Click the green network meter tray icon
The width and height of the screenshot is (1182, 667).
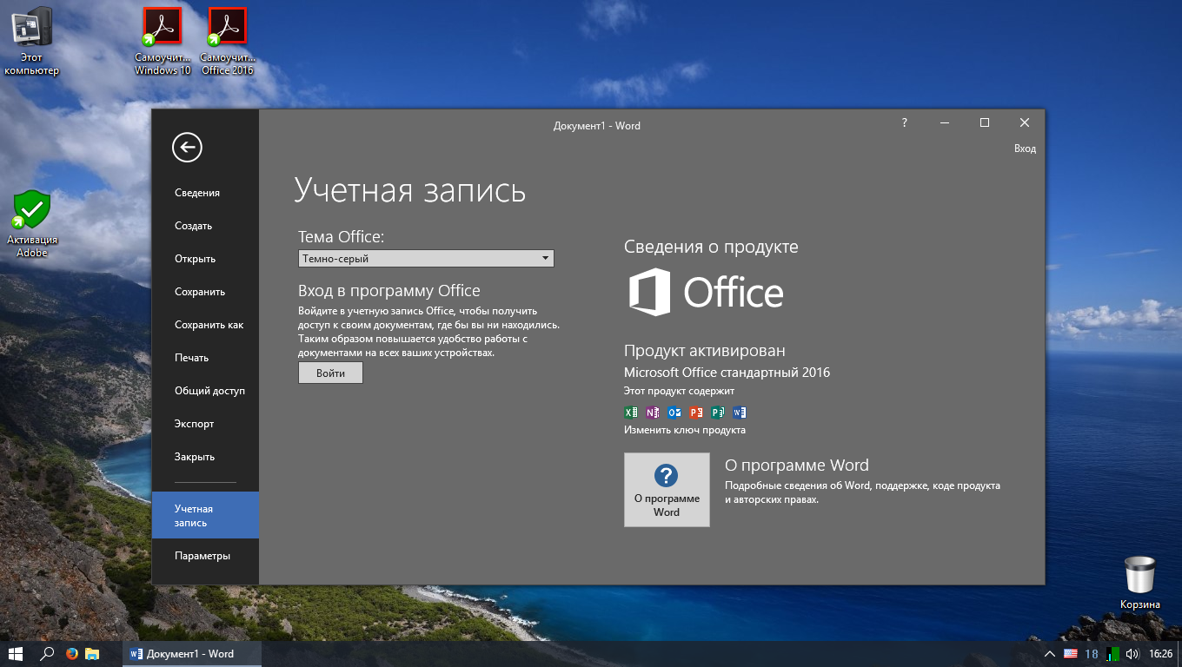click(x=1112, y=654)
